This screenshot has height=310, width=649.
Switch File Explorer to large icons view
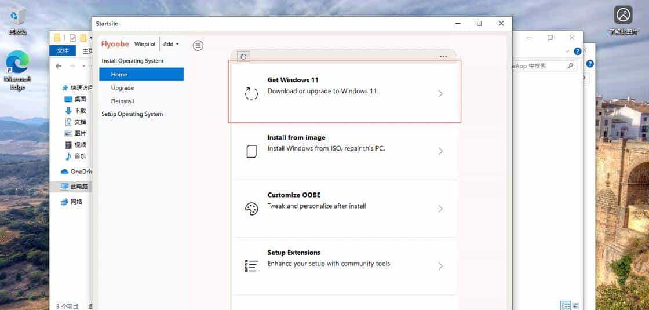(x=576, y=305)
